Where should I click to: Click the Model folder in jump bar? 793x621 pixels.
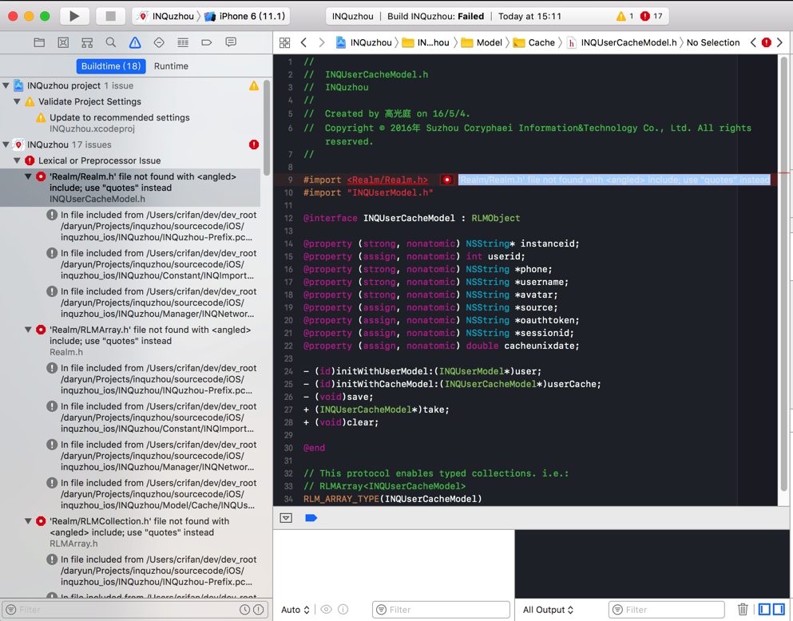click(482, 43)
